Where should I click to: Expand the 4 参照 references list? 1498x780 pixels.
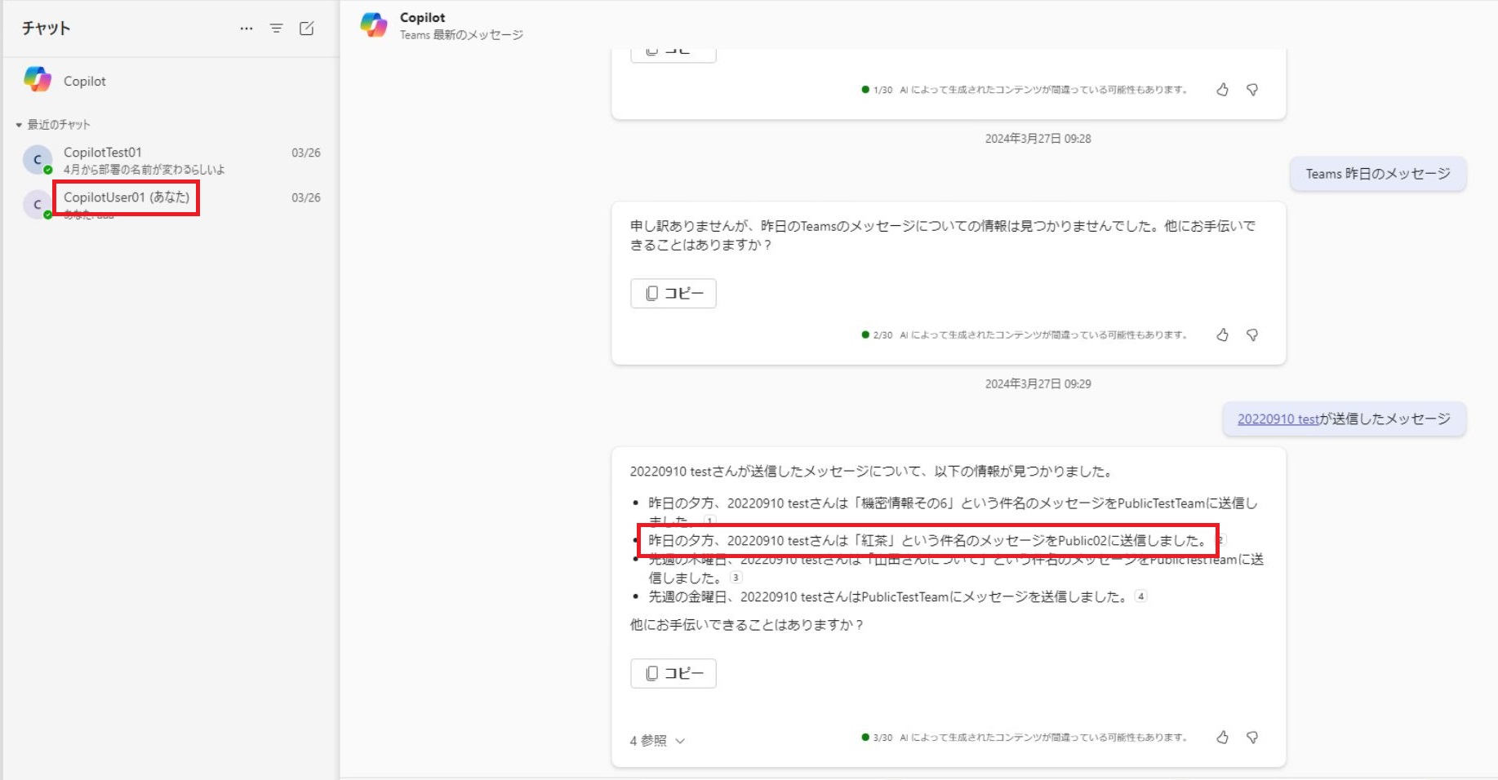(657, 741)
